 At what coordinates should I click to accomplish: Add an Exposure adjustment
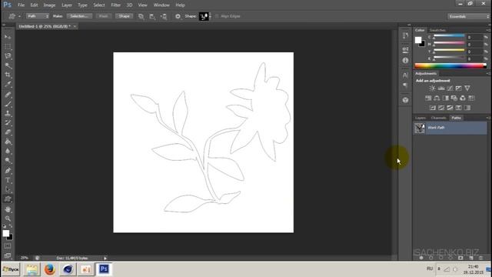(458, 88)
